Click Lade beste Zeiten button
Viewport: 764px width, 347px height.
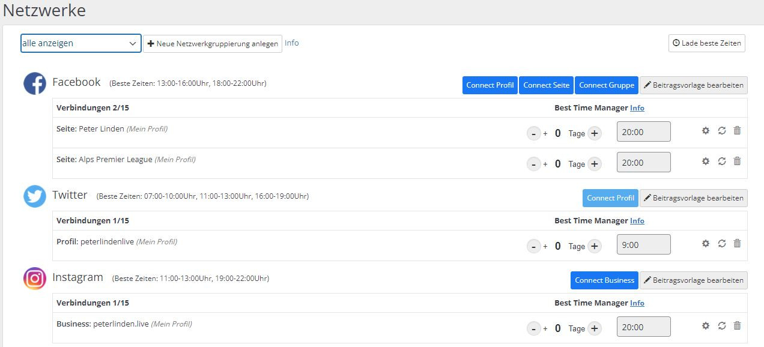pyautogui.click(x=707, y=43)
